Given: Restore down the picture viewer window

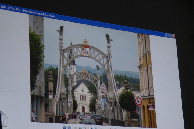Looking at the screenshot, I should (x=170, y=35).
